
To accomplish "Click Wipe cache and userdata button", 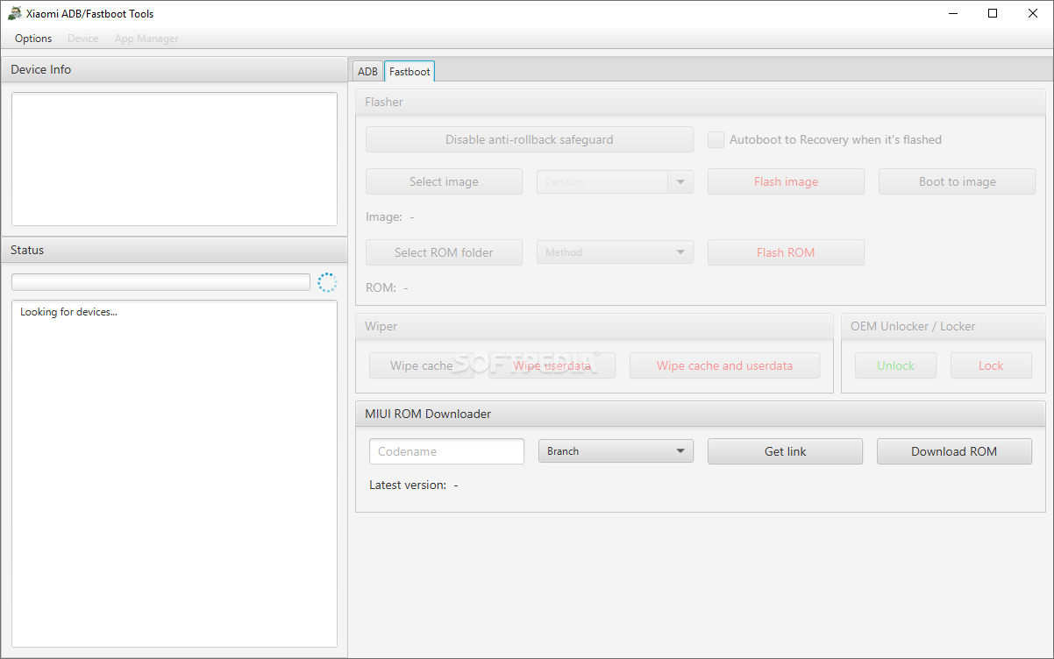I will tap(724, 365).
